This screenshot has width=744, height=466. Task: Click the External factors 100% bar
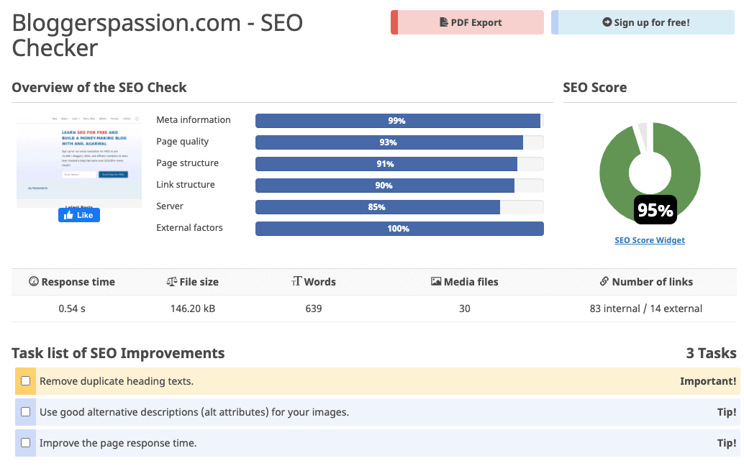click(x=399, y=229)
